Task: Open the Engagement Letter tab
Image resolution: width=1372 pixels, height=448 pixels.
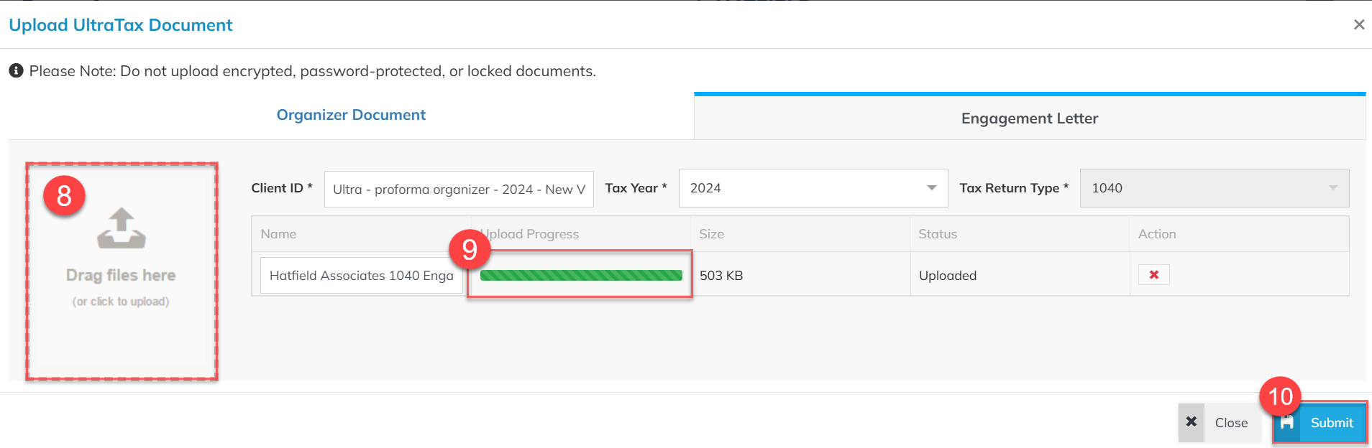Action: click(1029, 118)
